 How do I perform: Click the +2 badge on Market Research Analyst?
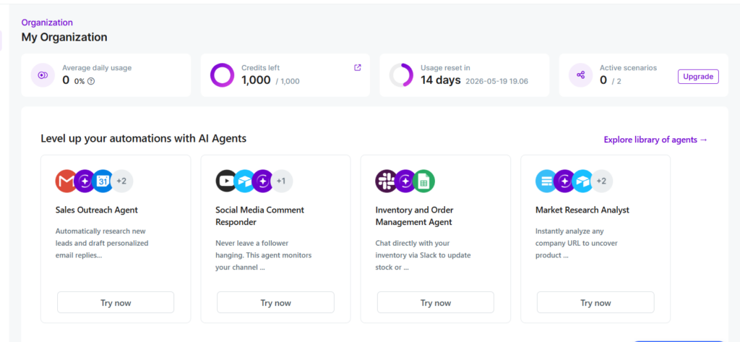pos(601,181)
